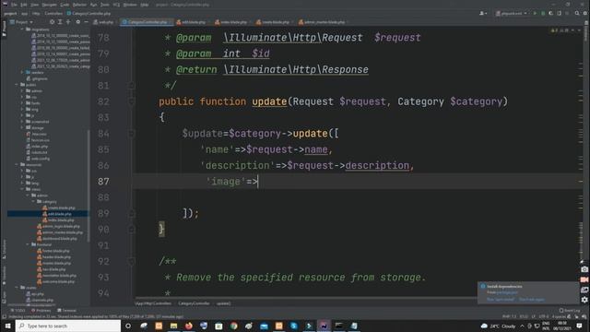Click UTF-8 encoding in status bar
Screen dimensions: 590x332
[544, 316]
